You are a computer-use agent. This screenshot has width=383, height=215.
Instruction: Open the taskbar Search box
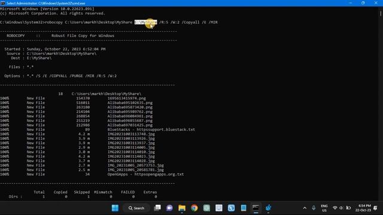pyautogui.click(x=136, y=208)
